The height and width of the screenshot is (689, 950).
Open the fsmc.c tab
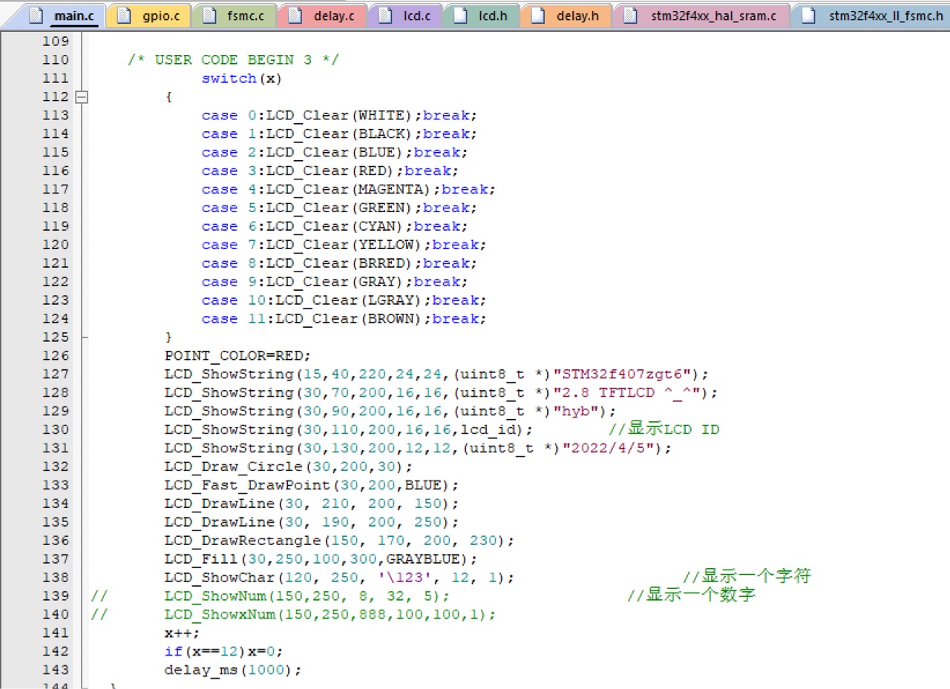point(234,16)
